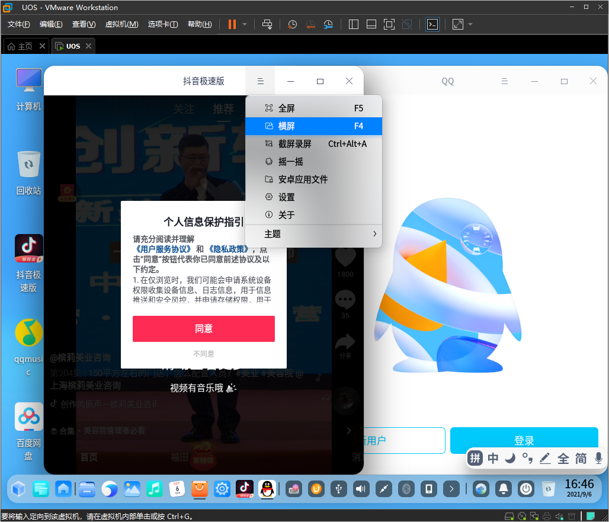The image size is (609, 522).
Task: Select 全屏 in the dropdown menu
Action: click(x=314, y=108)
